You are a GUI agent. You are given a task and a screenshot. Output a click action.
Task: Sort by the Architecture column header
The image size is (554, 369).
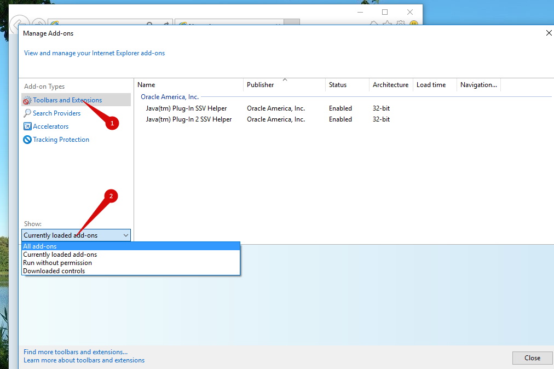coord(391,85)
